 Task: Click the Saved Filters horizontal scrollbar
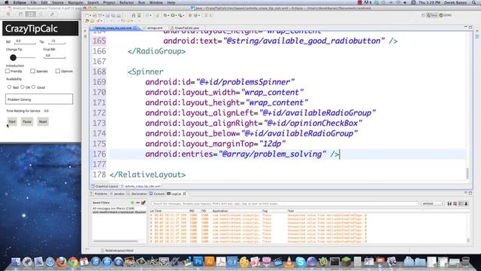(x=115, y=241)
